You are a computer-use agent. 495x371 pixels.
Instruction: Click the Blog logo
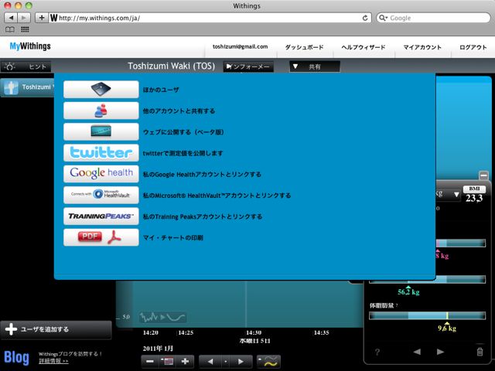(x=16, y=358)
